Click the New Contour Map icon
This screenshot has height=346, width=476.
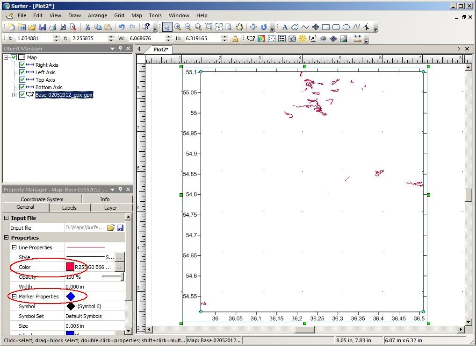[x=261, y=38]
